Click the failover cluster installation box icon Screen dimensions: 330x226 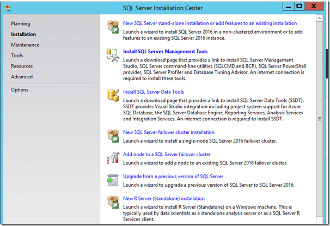tap(113, 136)
